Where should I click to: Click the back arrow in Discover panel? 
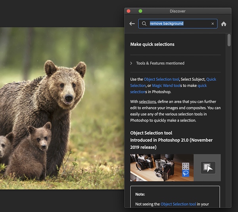coord(132,24)
